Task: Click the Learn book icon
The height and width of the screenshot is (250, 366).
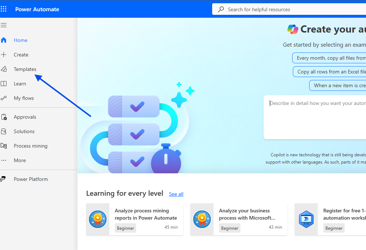Action: tap(4, 84)
